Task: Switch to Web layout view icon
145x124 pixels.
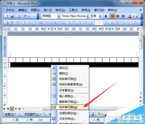Action: [8, 109]
